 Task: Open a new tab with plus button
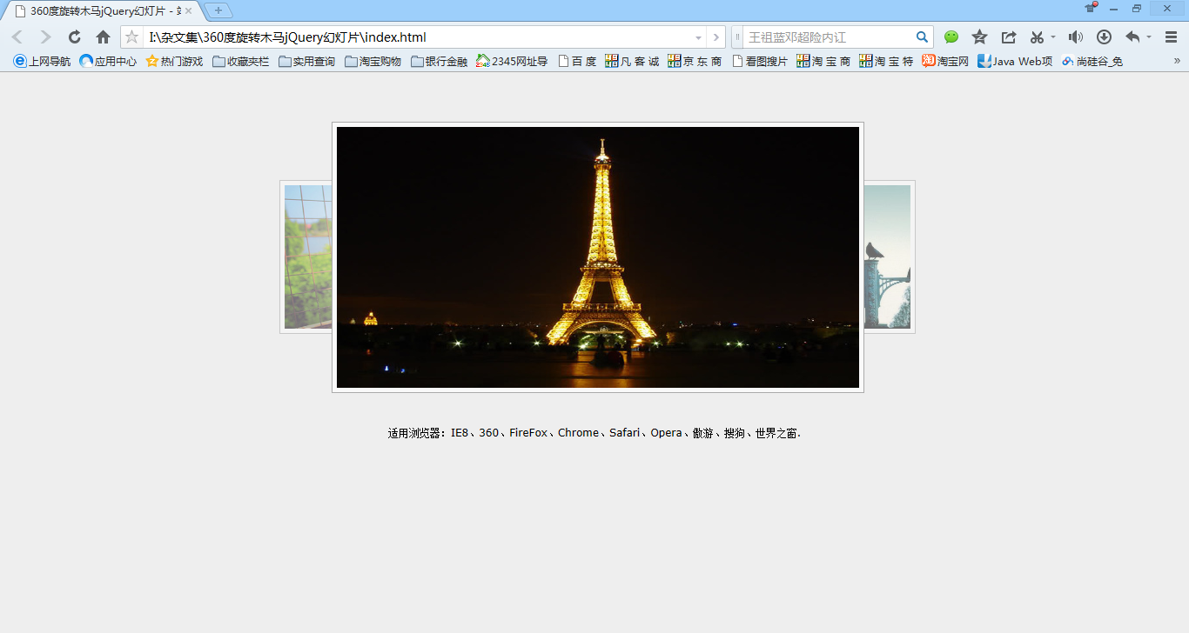click(x=218, y=10)
